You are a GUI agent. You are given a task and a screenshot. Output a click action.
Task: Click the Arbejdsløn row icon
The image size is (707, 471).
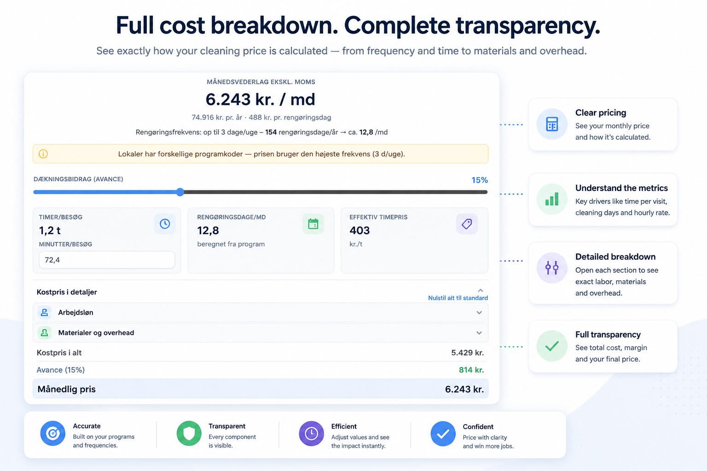[x=45, y=312]
